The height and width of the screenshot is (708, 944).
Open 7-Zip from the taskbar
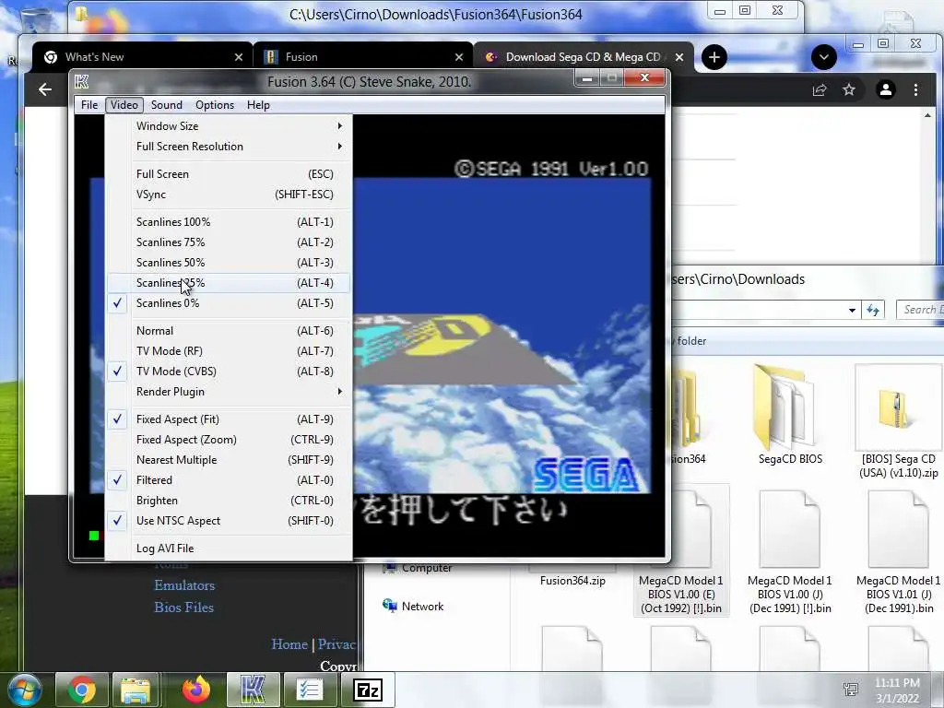click(368, 690)
